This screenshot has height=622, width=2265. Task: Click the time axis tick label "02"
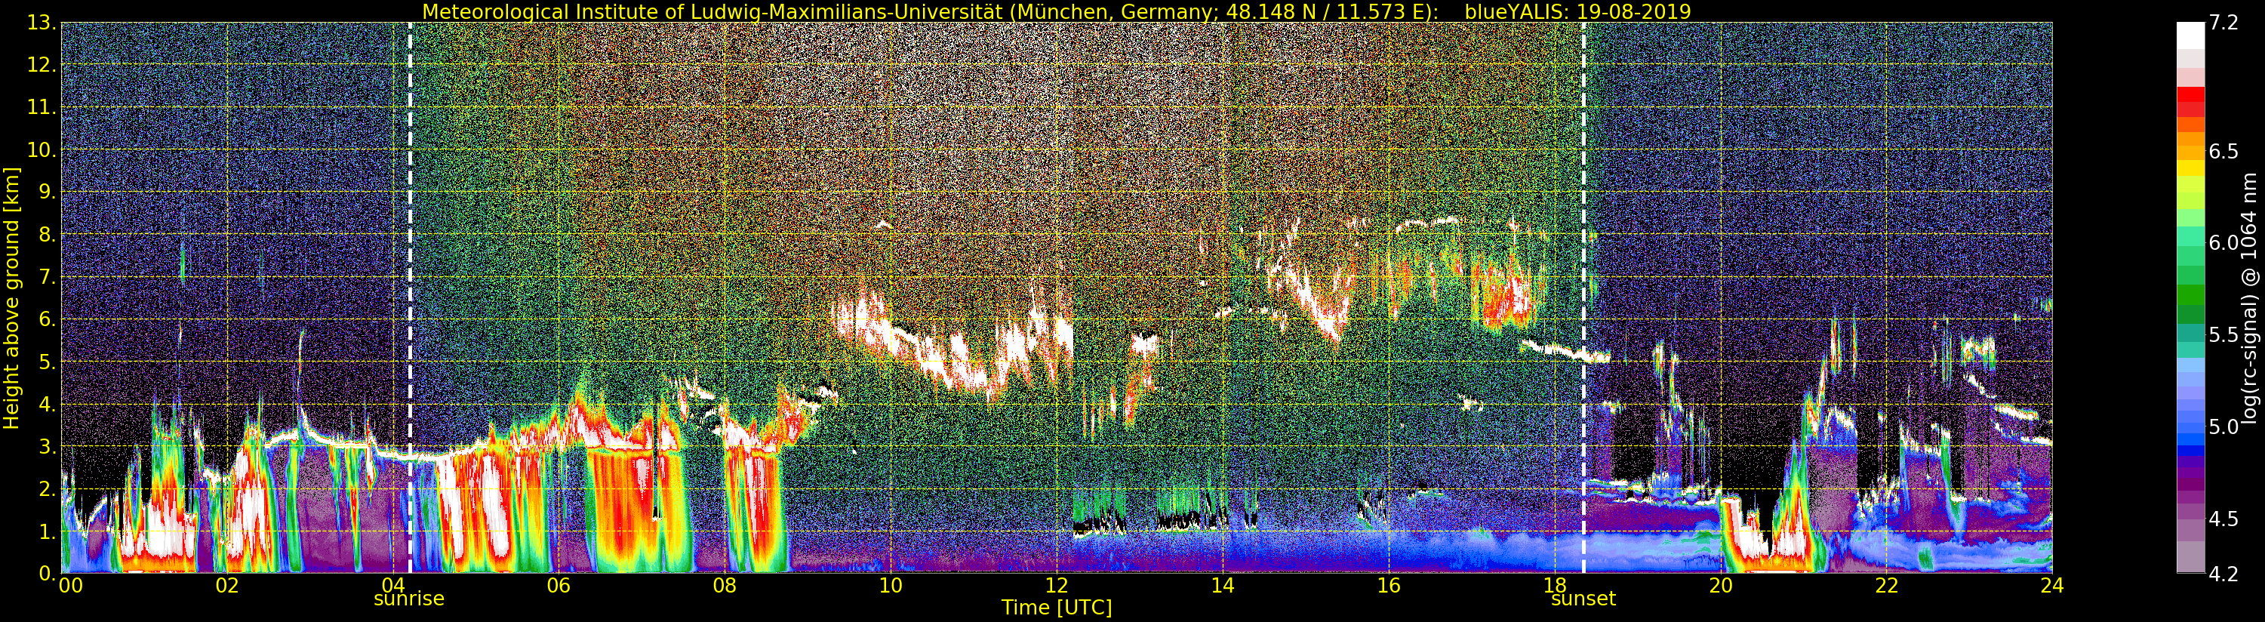227,586
